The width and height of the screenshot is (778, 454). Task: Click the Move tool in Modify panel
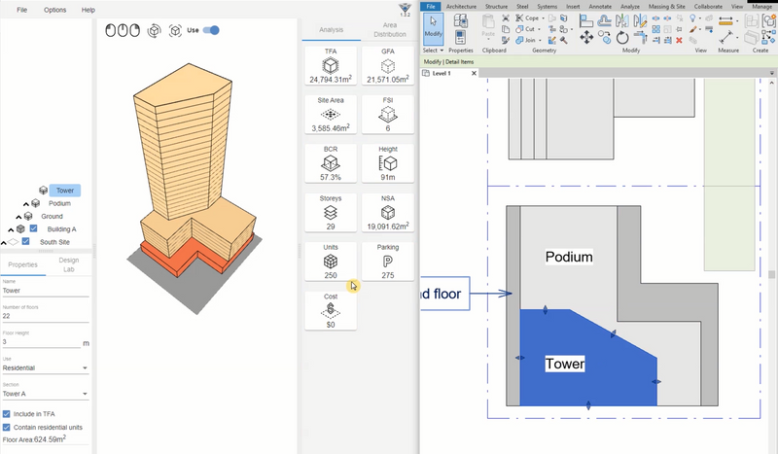pyautogui.click(x=587, y=37)
